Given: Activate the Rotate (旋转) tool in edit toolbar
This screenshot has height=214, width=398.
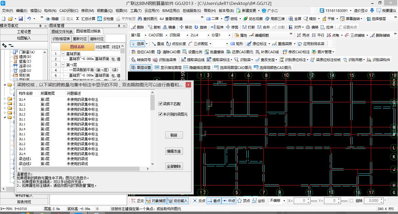Looking at the screenshot, I should tap(200, 27).
